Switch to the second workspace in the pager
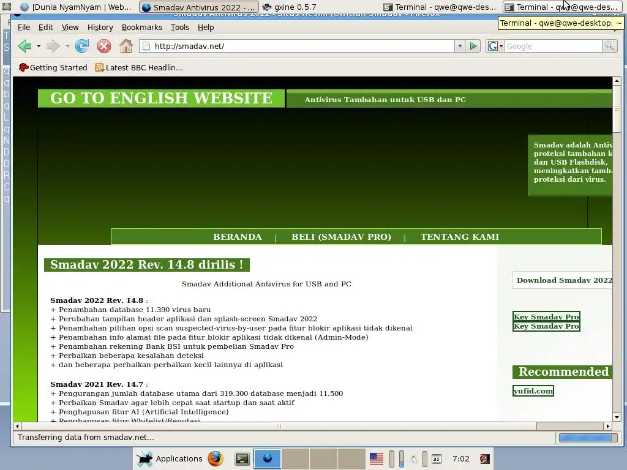The image size is (627, 470). pos(295,459)
